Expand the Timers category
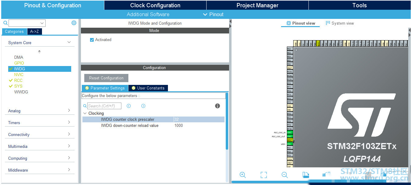 coord(69,122)
